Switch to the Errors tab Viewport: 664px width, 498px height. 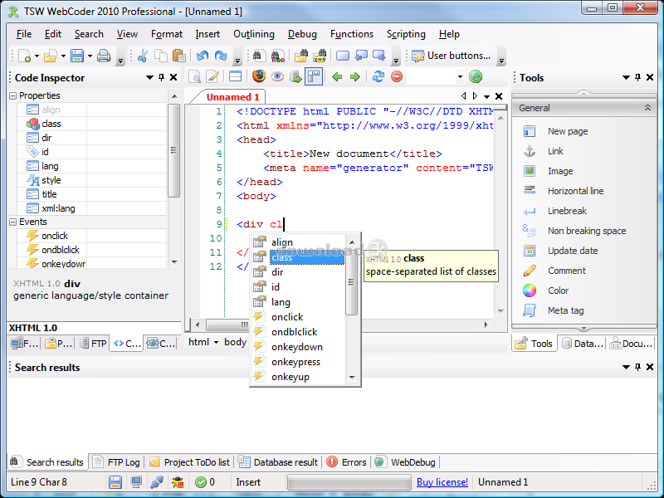(346, 462)
